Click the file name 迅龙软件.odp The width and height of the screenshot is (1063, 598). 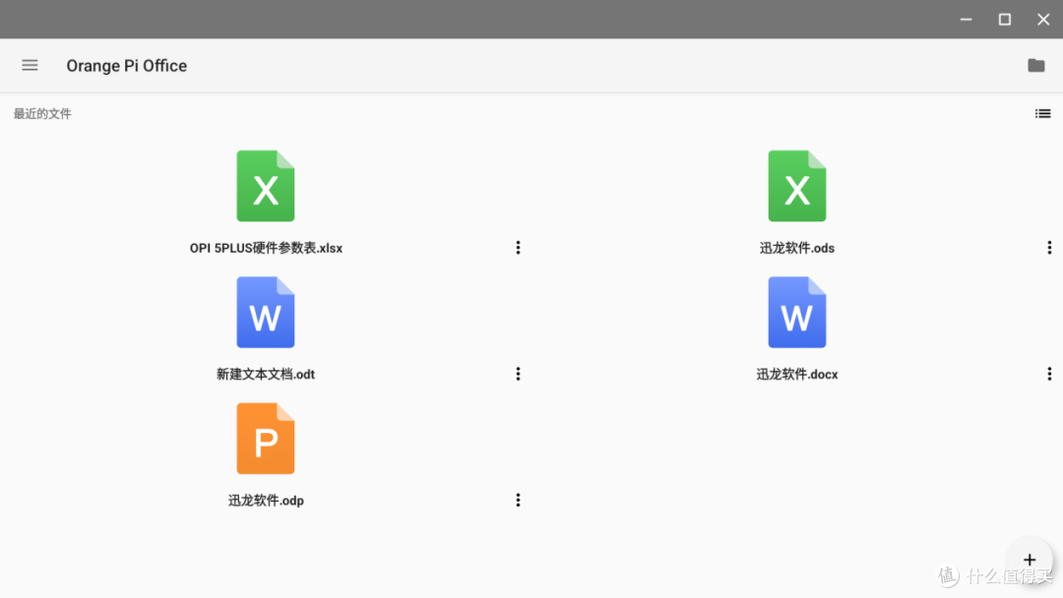coord(266,501)
